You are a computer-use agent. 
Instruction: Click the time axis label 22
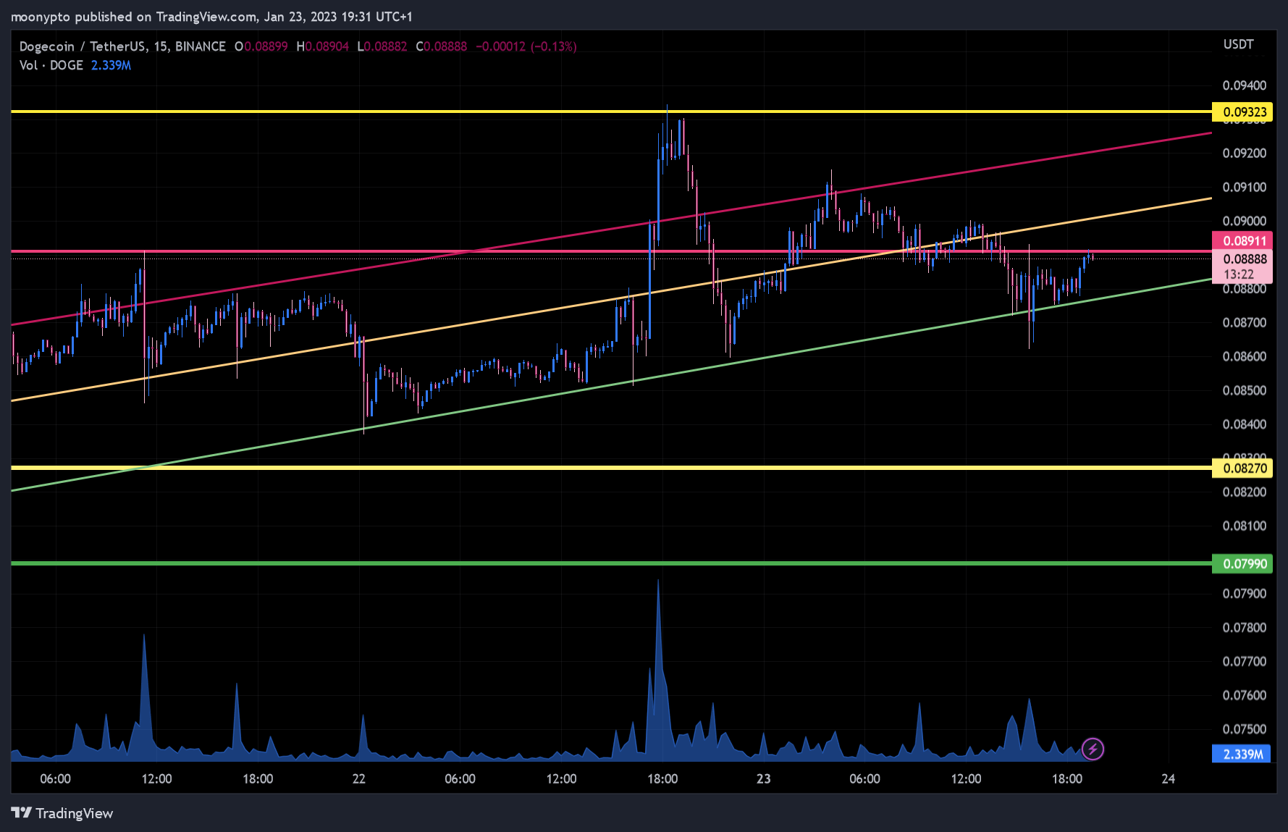coord(358,778)
